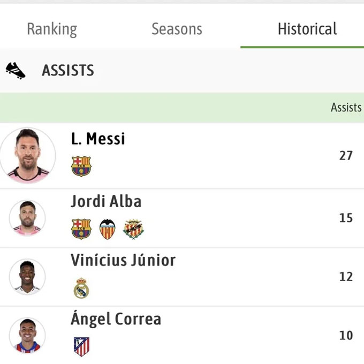Sort by the Assists column header
The height and width of the screenshot is (364, 364).
point(346,108)
